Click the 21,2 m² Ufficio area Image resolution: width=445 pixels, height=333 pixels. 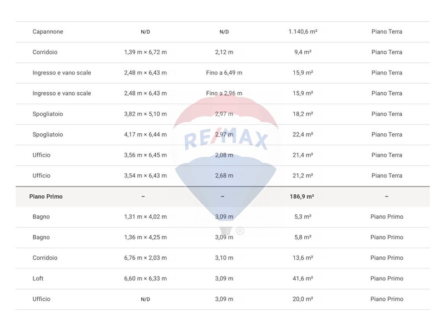click(x=303, y=175)
